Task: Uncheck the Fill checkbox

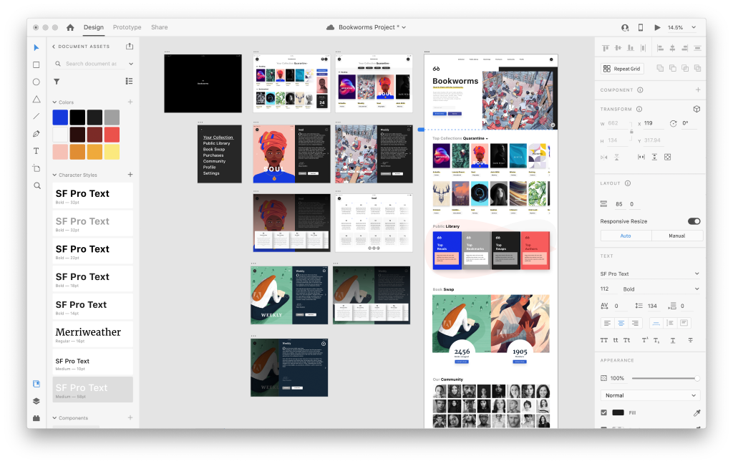Action: click(x=603, y=413)
